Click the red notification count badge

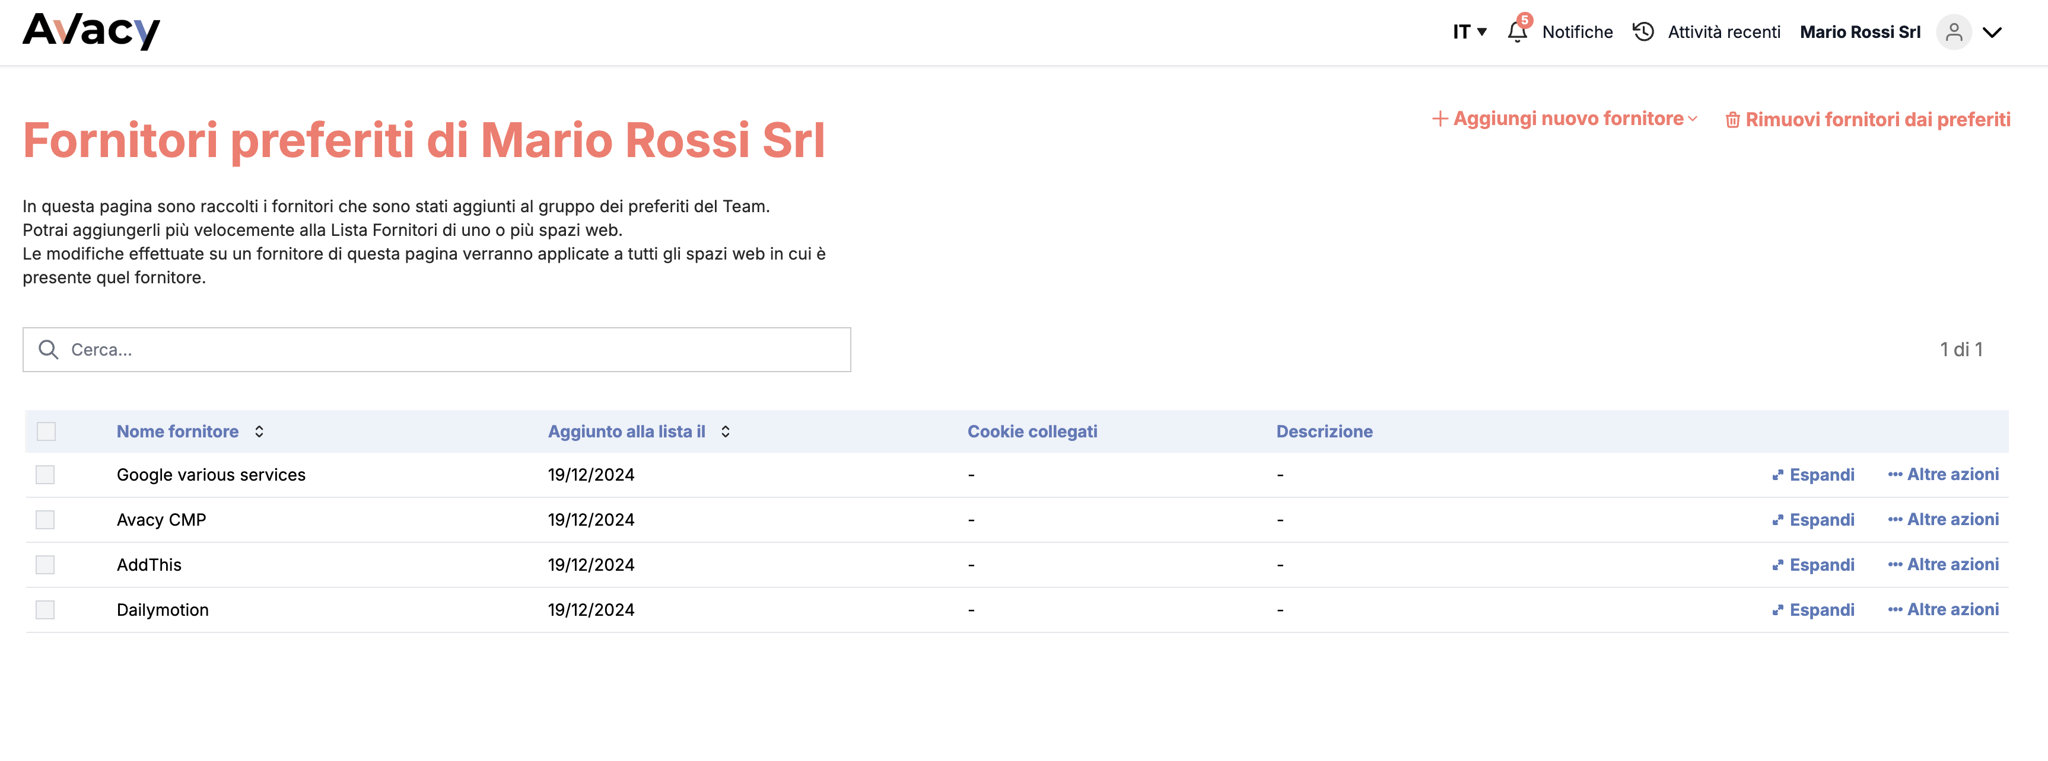point(1524,21)
